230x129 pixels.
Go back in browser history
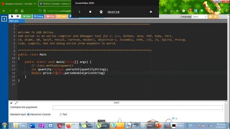4,11
